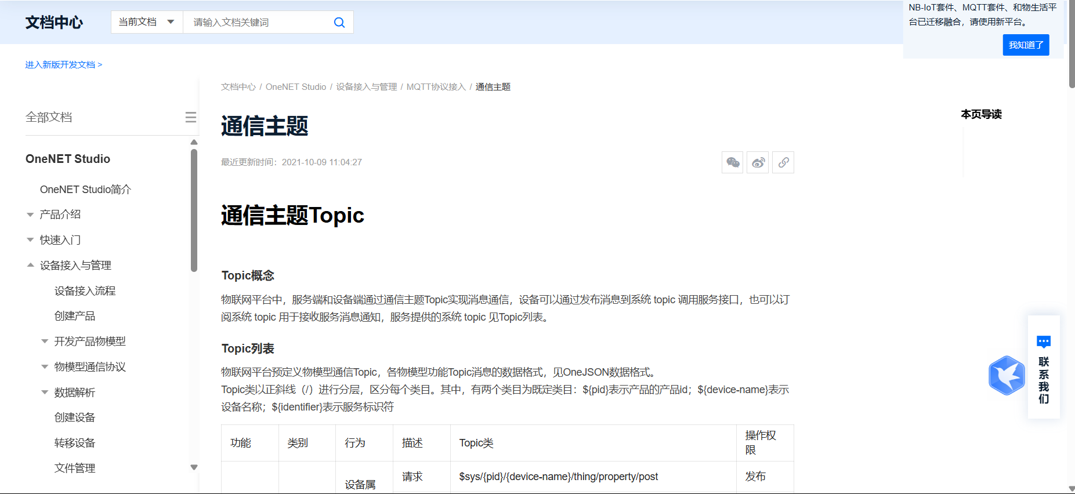Click the 文档中心 site logo title
The height and width of the screenshot is (494, 1075).
tap(54, 22)
